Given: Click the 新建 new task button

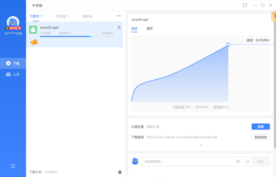Looking at the screenshot, I should (x=37, y=5).
